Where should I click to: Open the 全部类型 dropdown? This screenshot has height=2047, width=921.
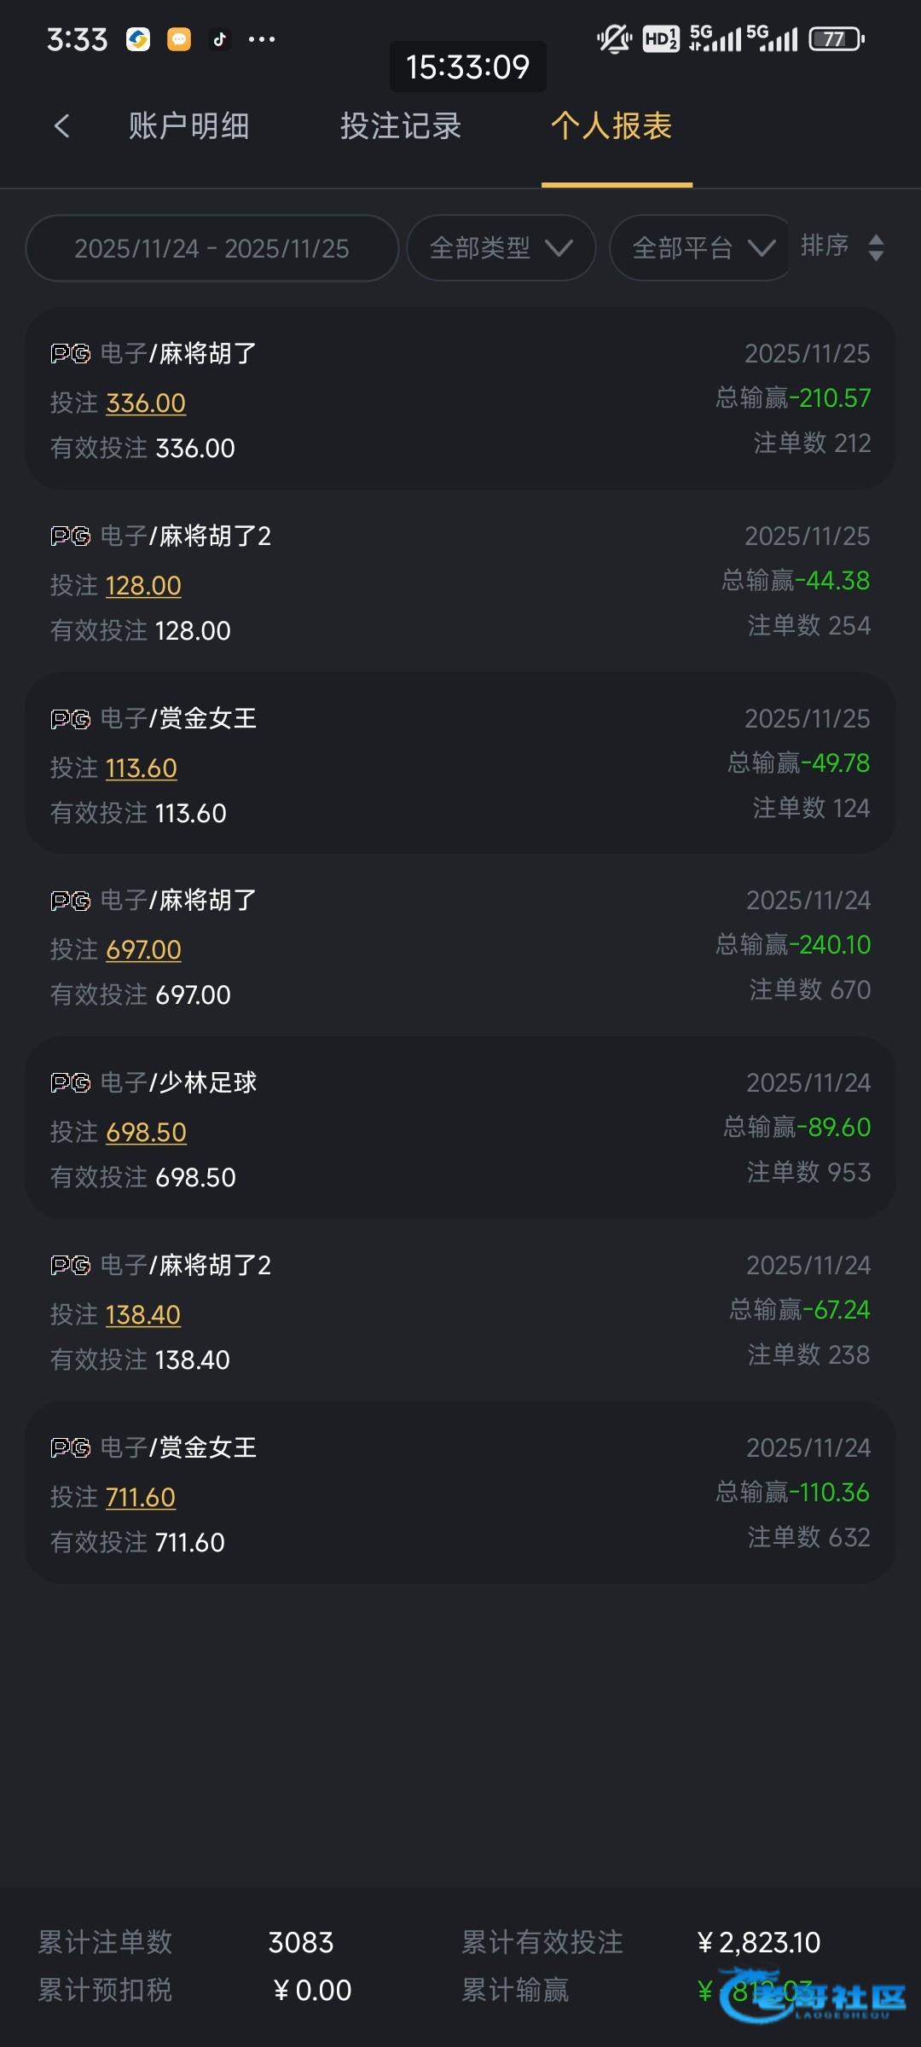(x=501, y=248)
